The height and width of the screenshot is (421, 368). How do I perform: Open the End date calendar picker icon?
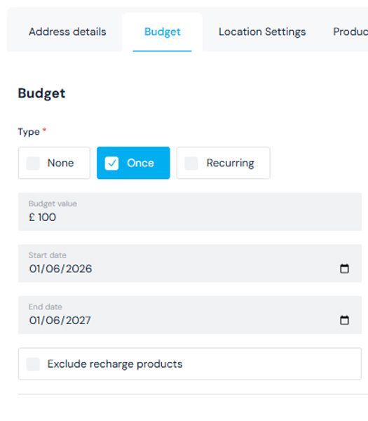(x=344, y=320)
